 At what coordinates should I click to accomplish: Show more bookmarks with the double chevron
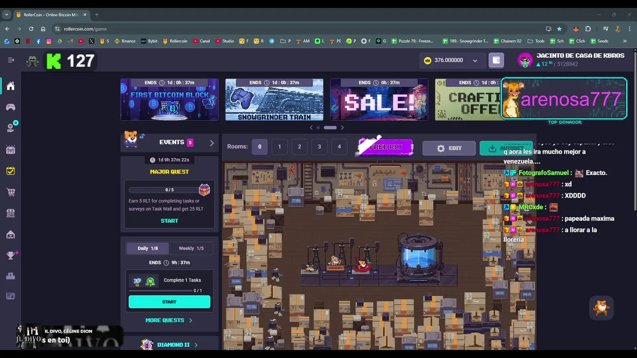click(625, 41)
